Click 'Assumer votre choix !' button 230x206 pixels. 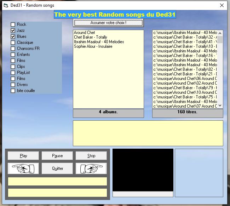[x=108, y=23]
